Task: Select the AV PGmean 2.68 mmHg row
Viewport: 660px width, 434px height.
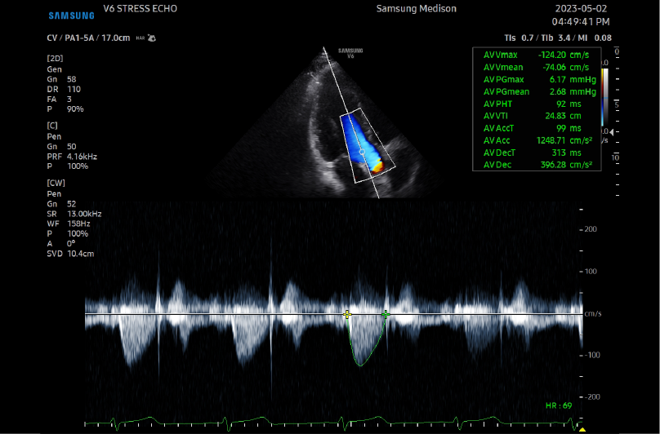Action: (540, 91)
